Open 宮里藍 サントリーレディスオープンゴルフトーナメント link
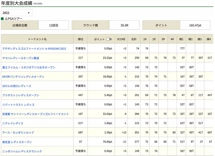Image resolution: width=215 pixels, height=156 pixels. click(35, 114)
